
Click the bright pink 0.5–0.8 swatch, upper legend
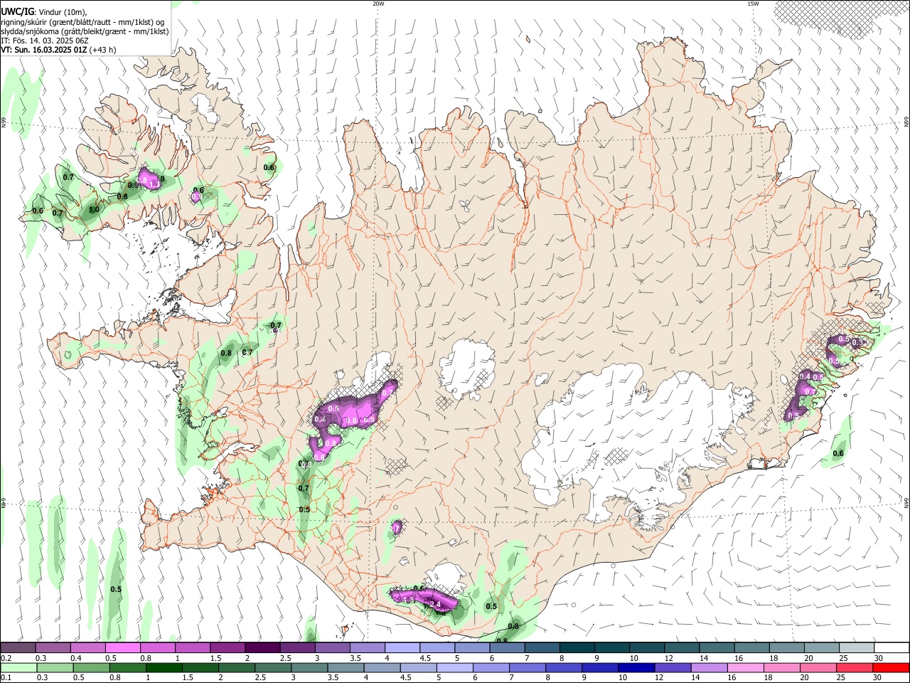[x=122, y=647]
